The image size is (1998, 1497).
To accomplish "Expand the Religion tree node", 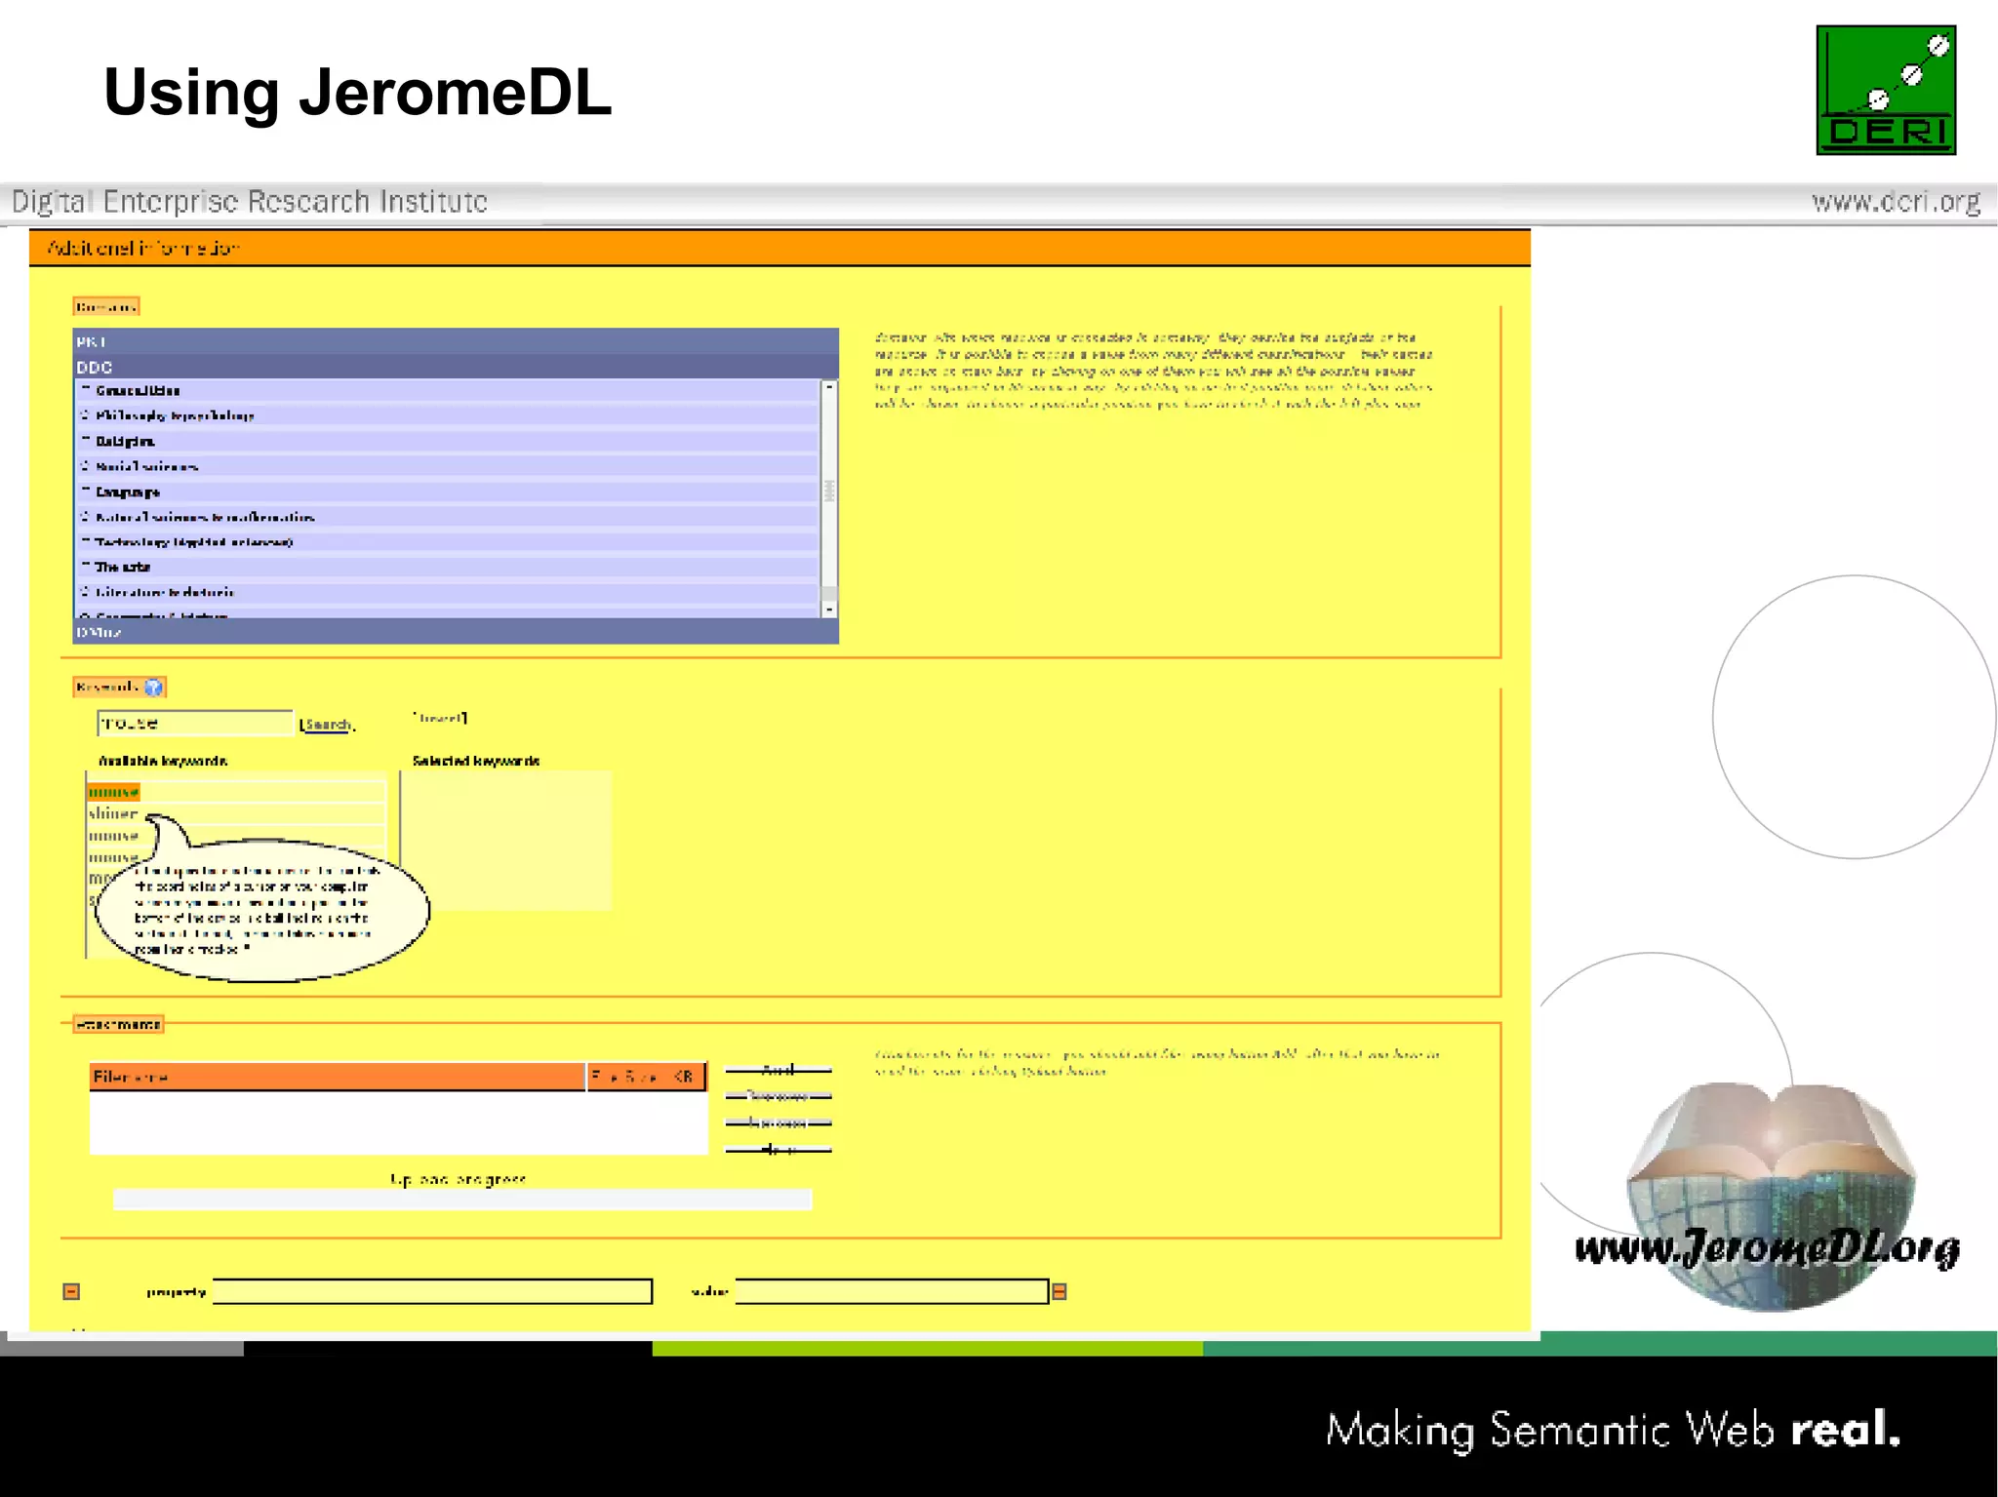I will [85, 441].
